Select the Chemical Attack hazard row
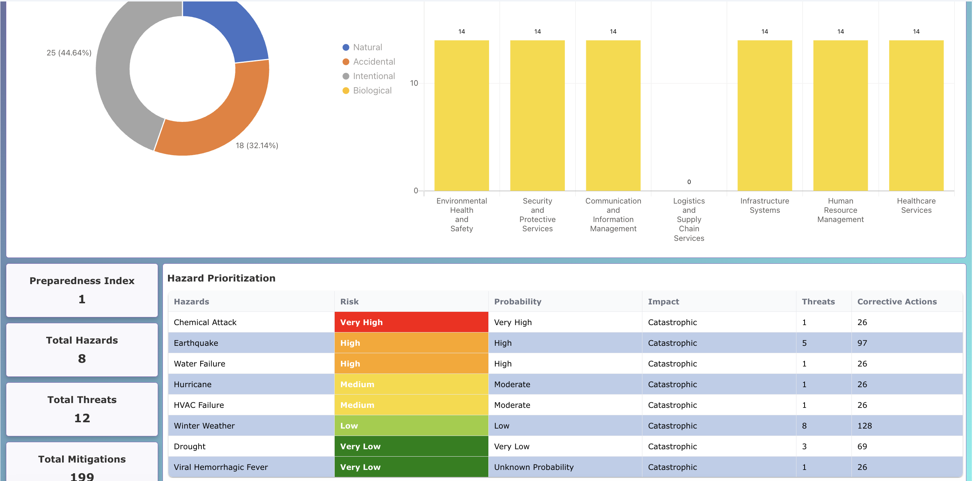The width and height of the screenshot is (973, 481). (205, 322)
